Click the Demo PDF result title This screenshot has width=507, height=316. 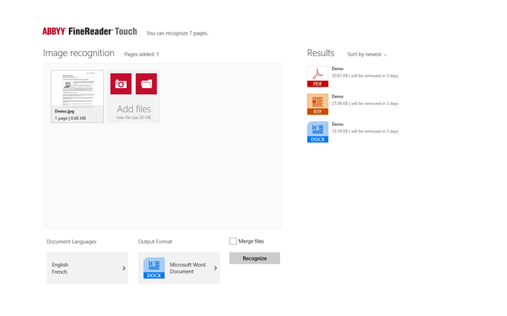coord(337,69)
